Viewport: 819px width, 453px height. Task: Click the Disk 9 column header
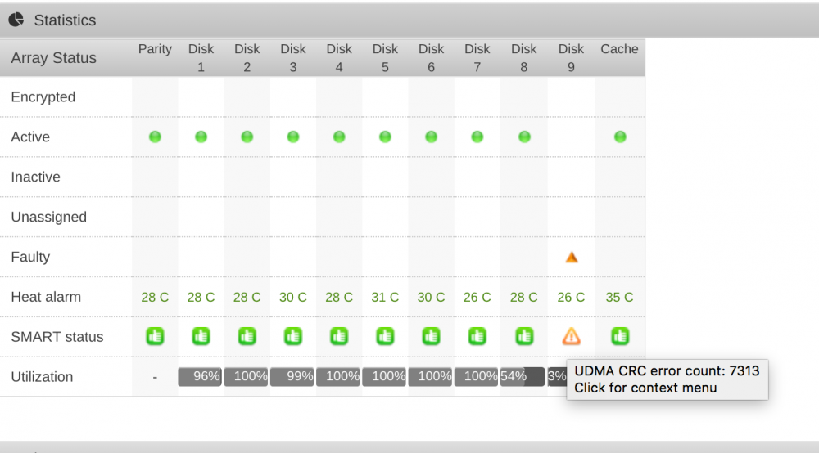coord(571,58)
